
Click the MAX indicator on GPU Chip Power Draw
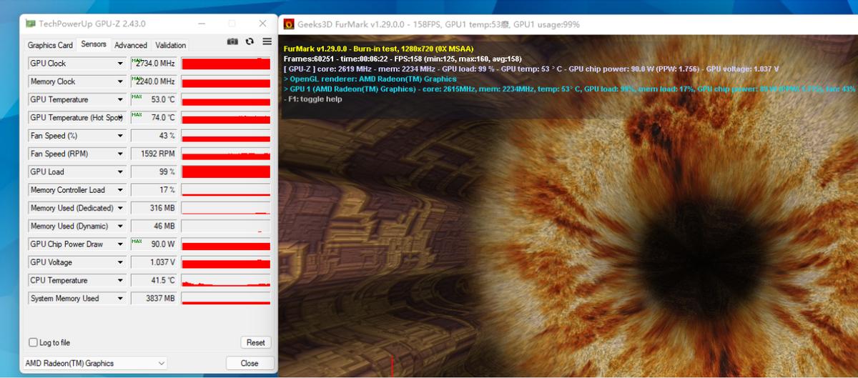tap(137, 242)
